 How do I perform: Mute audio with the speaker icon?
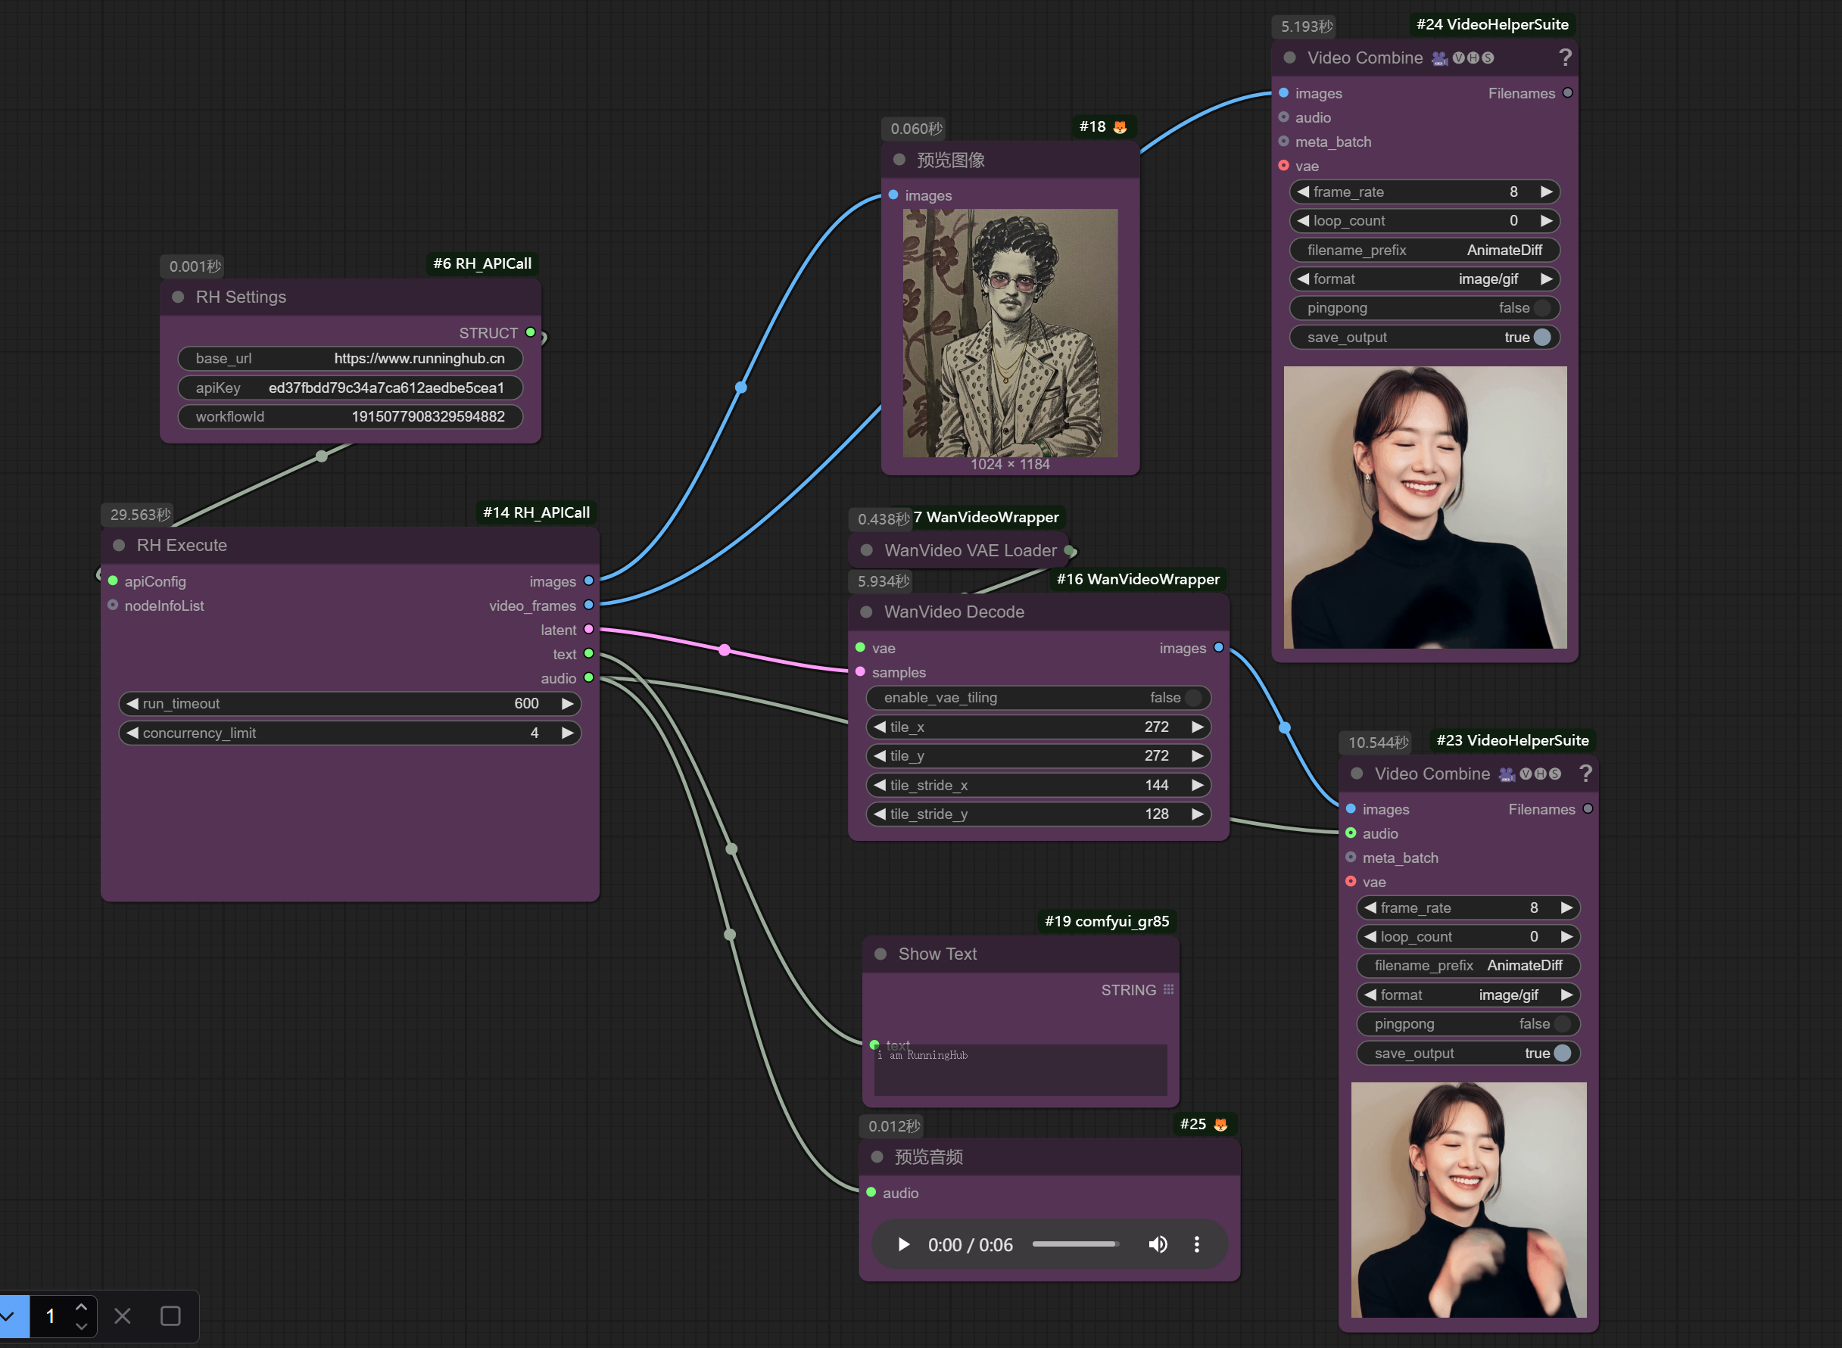[1158, 1244]
